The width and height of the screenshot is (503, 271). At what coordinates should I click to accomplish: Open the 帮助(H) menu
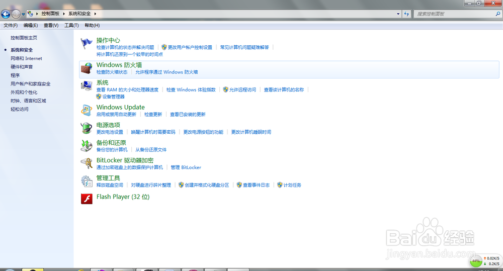[x=92, y=25]
